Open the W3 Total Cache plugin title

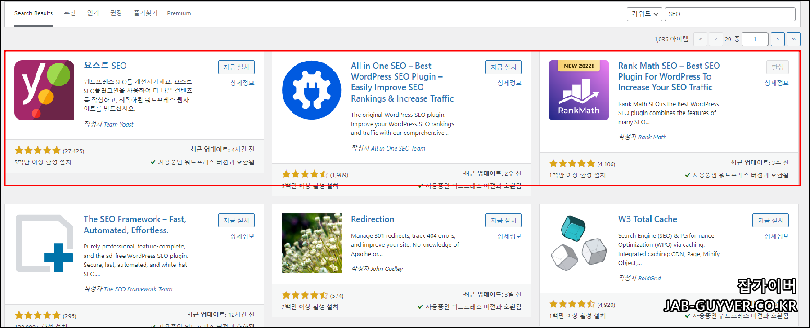648,219
